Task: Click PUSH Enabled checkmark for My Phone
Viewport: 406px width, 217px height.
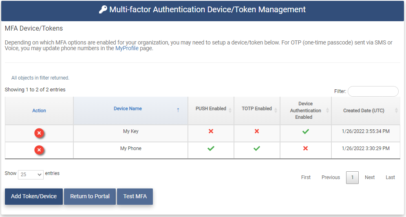Action: 211,148
